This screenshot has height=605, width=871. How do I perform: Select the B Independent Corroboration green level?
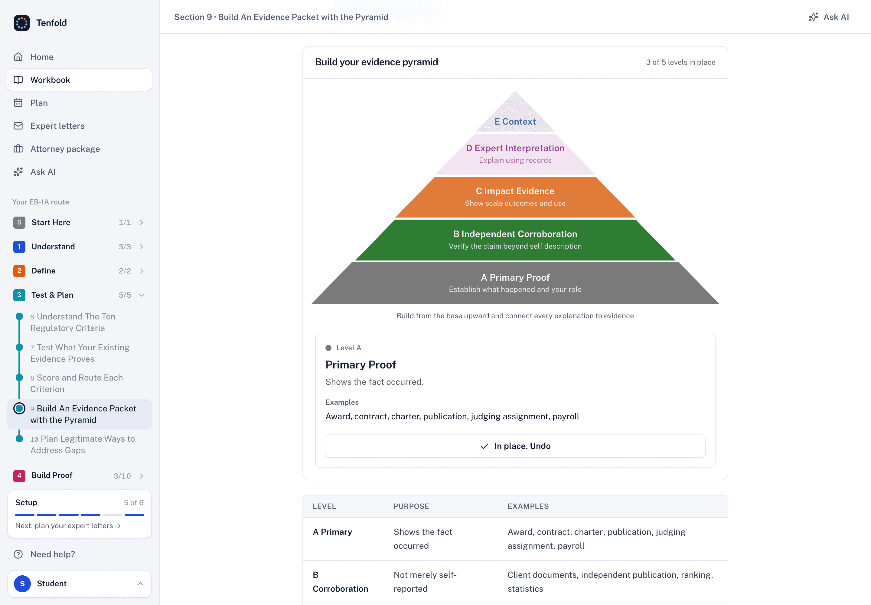[x=515, y=240]
